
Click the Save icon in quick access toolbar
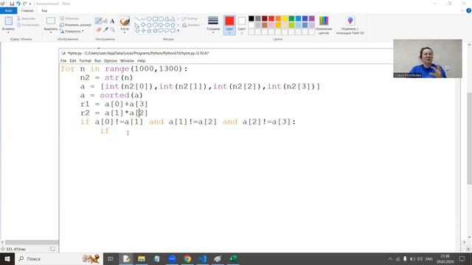click(x=12, y=4)
